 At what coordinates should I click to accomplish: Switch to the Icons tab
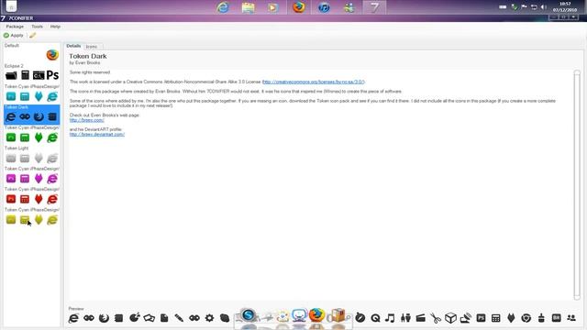point(92,47)
